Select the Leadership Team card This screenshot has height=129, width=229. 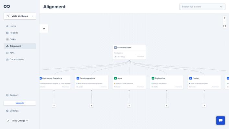coord(129,52)
